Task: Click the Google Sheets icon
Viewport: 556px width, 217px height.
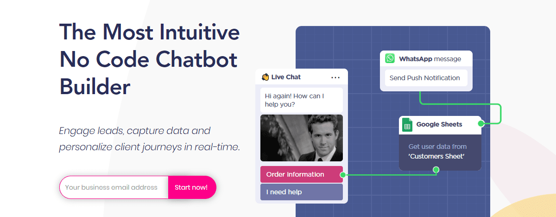Action: [407, 124]
